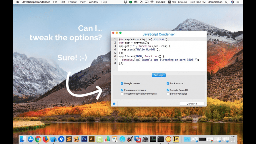Open the Help menu
The height and width of the screenshot is (144, 256).
pyautogui.click(x=104, y=2)
